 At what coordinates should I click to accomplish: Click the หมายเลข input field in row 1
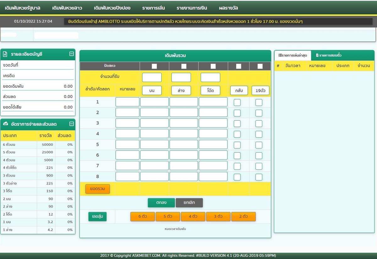(127, 102)
